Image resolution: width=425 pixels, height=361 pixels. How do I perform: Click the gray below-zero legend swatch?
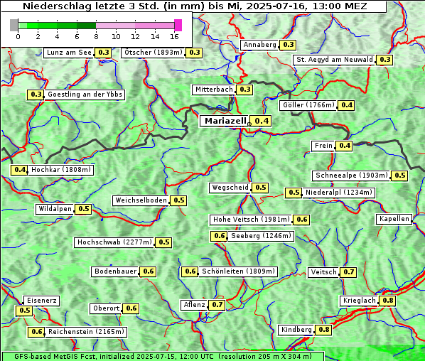tap(14, 25)
